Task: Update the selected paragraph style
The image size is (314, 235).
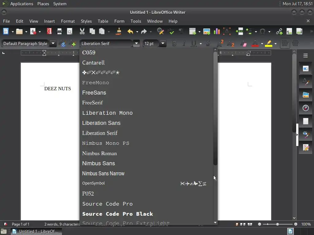Action: 62,43
